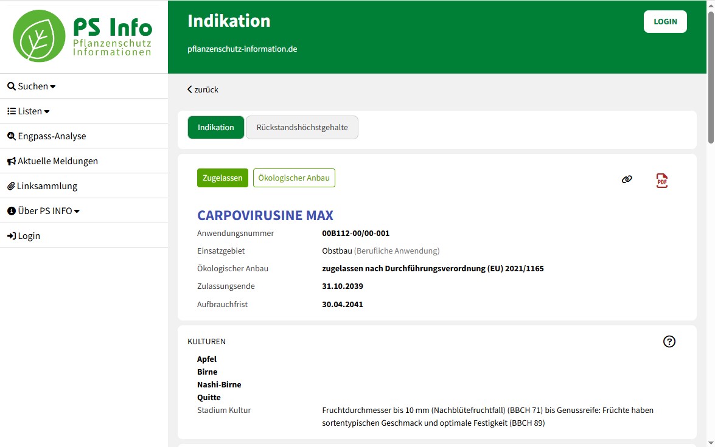The width and height of the screenshot is (715, 447).
Task: Click the Ökologischer Anbau badge
Action: (294, 178)
